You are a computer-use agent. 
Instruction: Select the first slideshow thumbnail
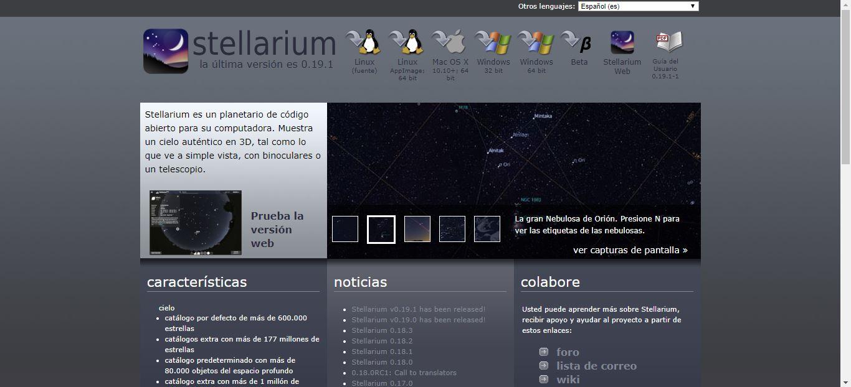tap(345, 229)
